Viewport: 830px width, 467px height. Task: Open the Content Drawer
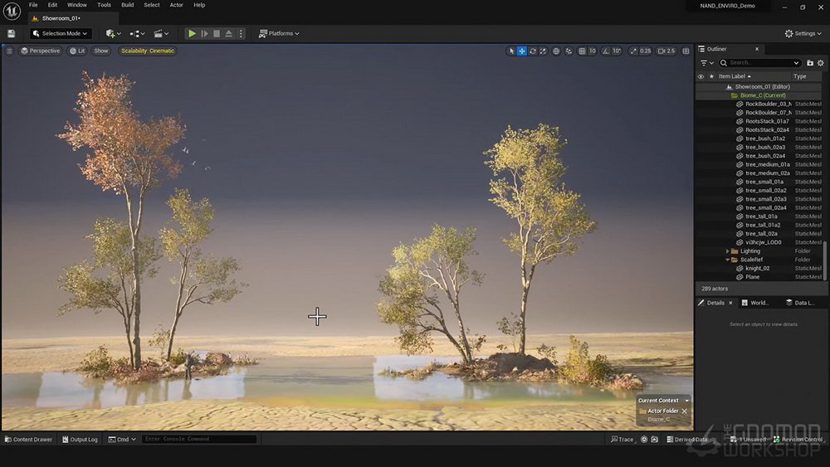point(28,440)
